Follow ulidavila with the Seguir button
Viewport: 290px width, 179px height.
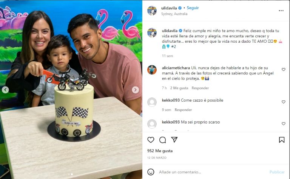tap(193, 8)
